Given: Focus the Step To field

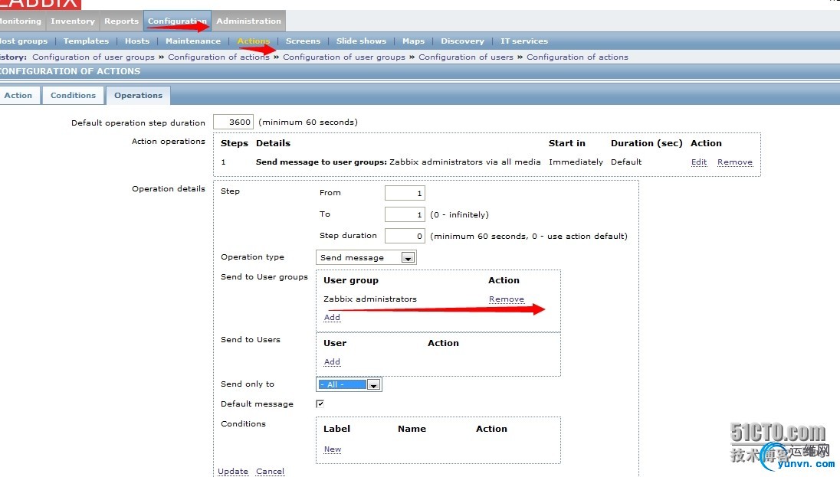Looking at the screenshot, I should click(405, 214).
